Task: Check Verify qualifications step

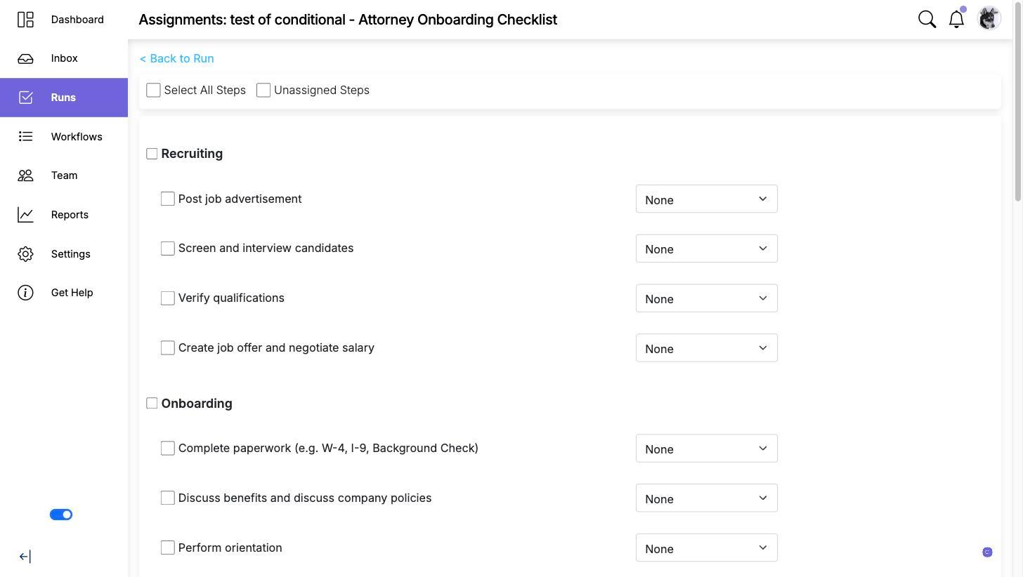Action: (168, 298)
